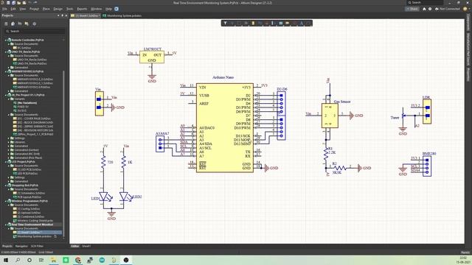Click the blue circular icon after Help menu

[x=117, y=9]
